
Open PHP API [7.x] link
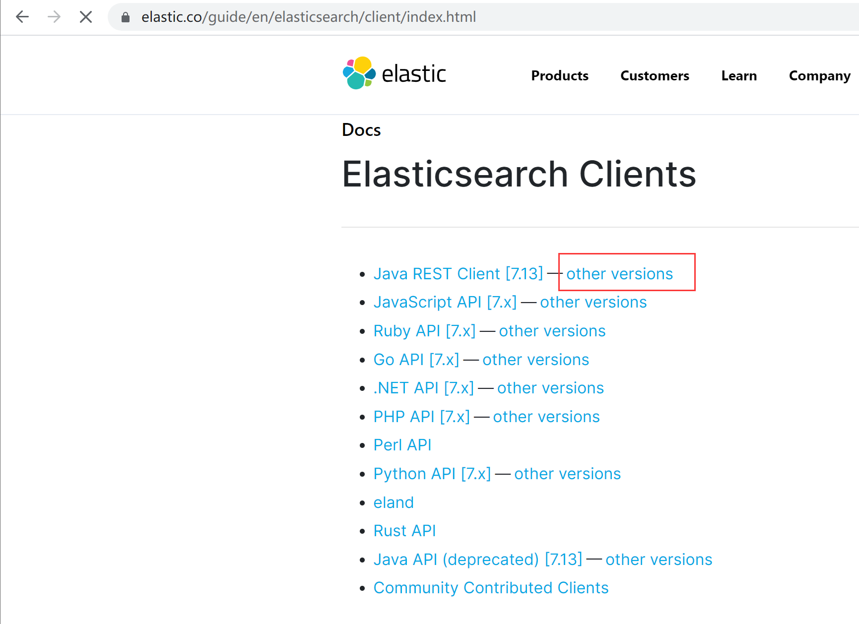coord(422,417)
